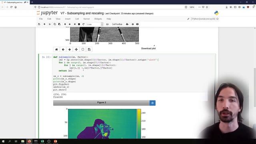Click the colorbar beside Figure 2 image
256x144 pixels.
coord(139,124)
